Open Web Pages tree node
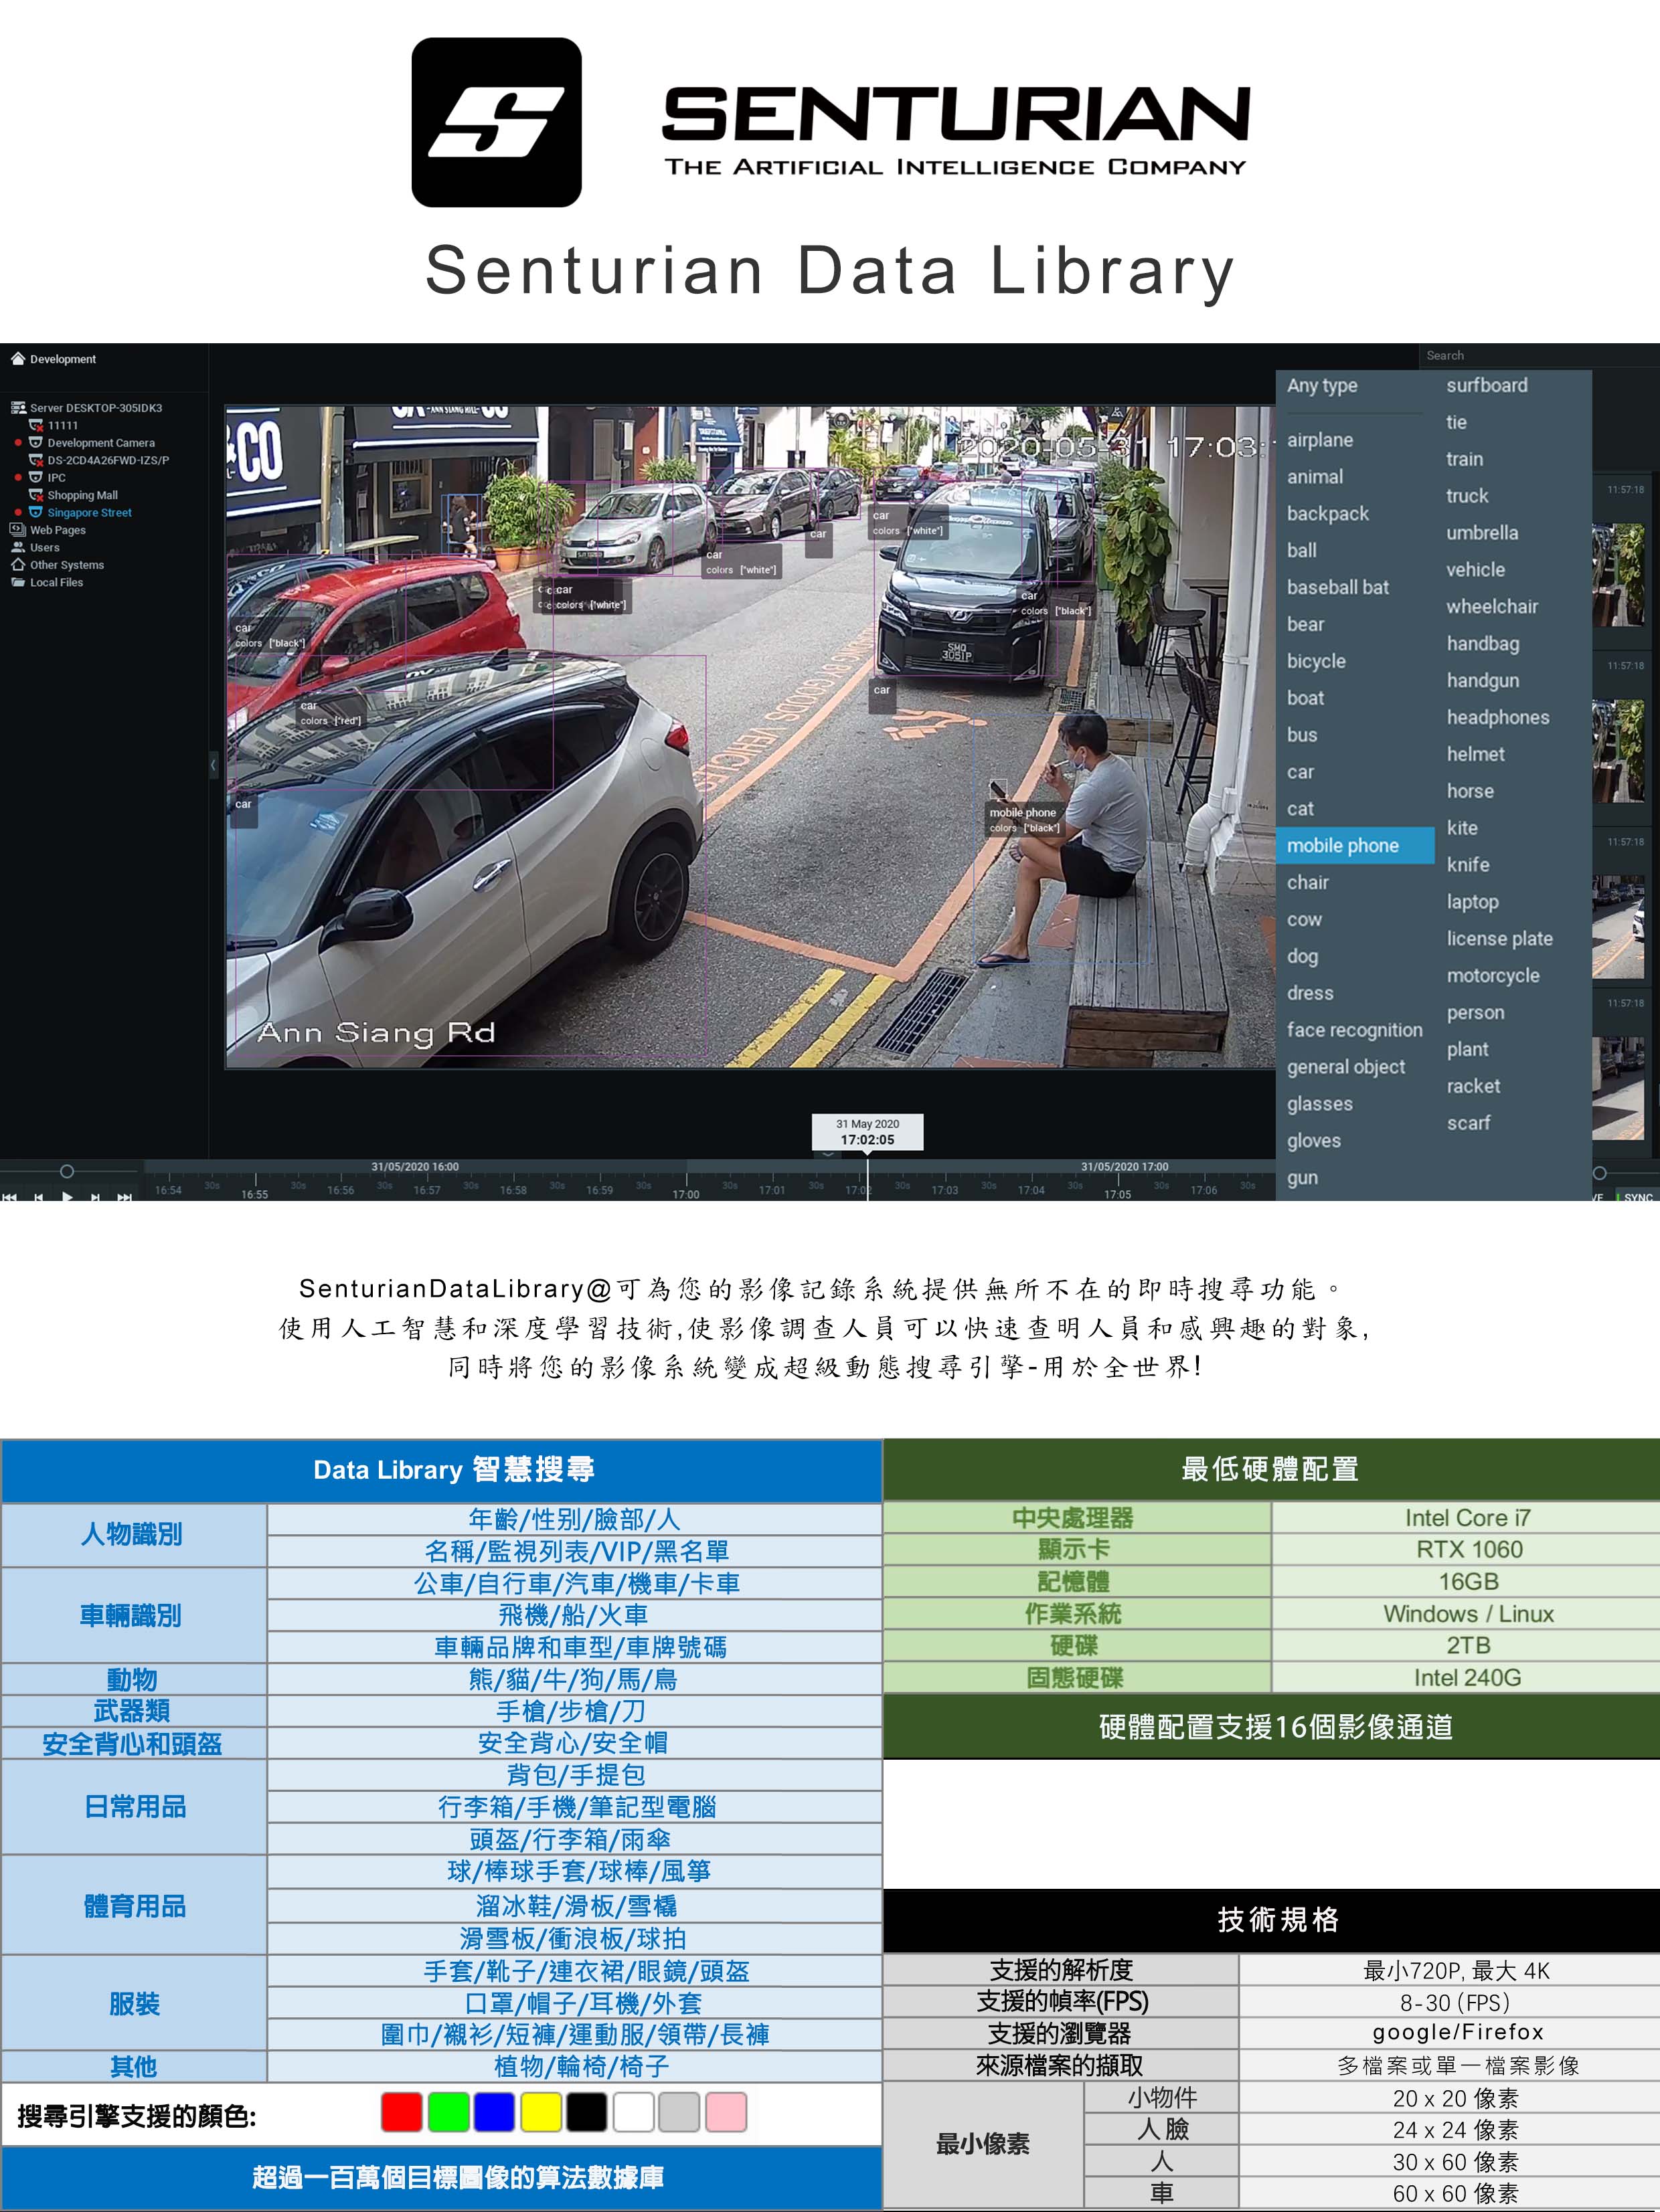Image resolution: width=1660 pixels, height=2212 pixels. pyautogui.click(x=57, y=530)
